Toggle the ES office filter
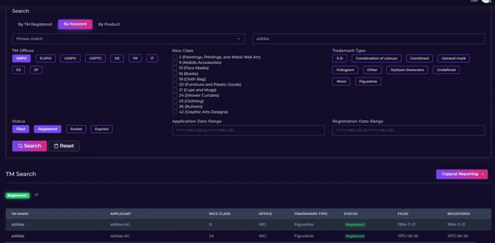 tap(19, 70)
